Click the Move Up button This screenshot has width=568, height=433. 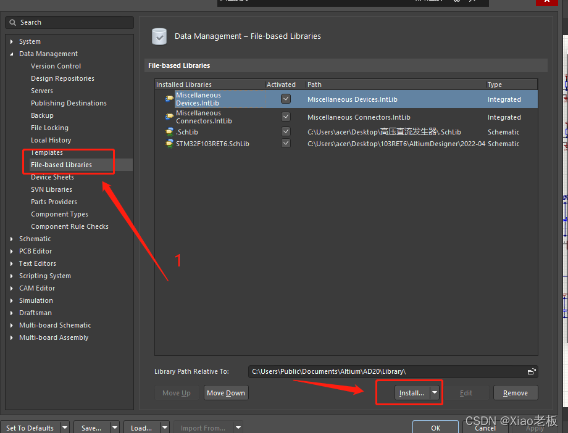click(x=177, y=393)
